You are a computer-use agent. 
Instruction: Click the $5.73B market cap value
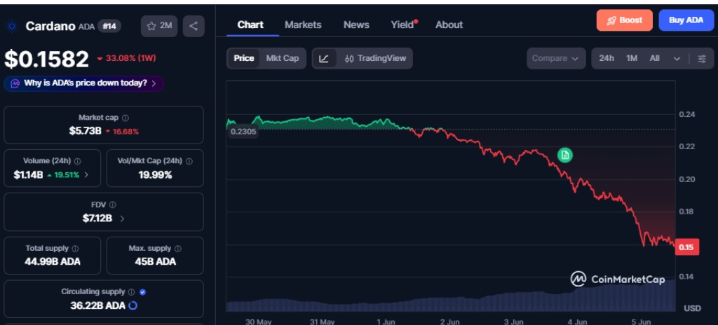[85, 132]
